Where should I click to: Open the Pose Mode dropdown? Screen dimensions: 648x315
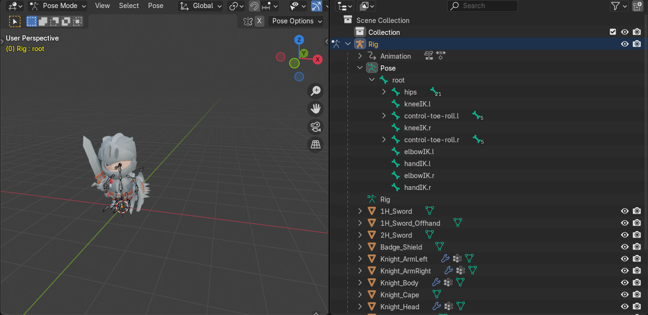(57, 6)
